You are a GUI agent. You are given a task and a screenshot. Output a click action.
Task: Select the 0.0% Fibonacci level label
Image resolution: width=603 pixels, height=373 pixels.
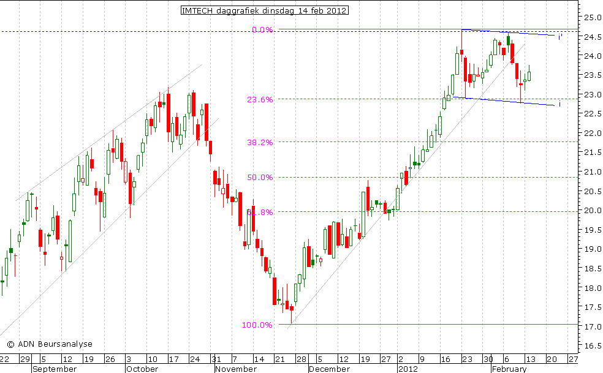click(x=262, y=29)
